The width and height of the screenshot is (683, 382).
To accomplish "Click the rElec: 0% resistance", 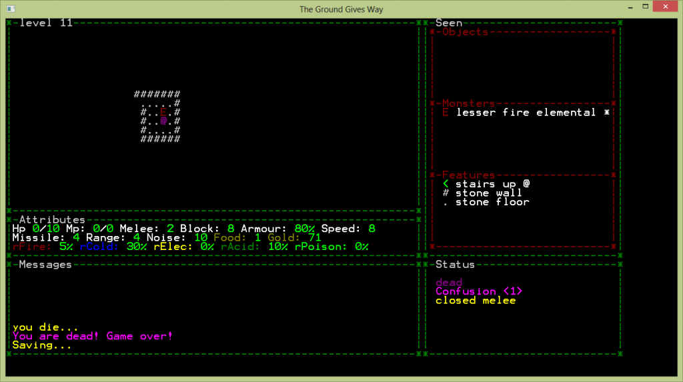I will pos(184,247).
